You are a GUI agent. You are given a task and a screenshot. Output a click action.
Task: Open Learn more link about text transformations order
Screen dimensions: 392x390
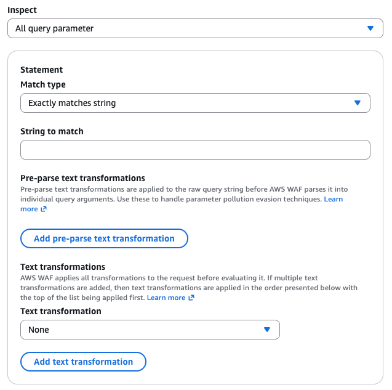pyautogui.click(x=166, y=298)
